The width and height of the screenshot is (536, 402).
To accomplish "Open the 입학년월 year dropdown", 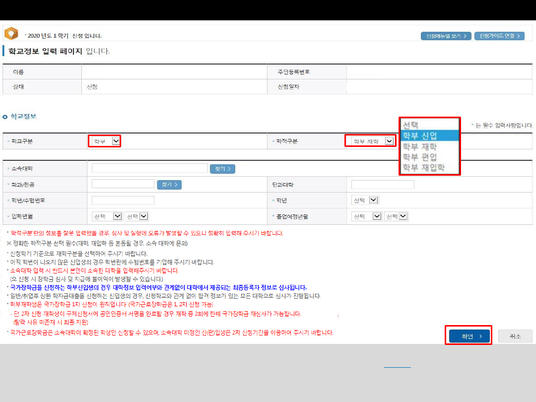I will pos(107,216).
